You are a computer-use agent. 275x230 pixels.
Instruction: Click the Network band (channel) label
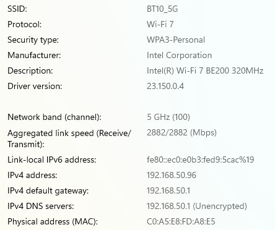pos(55,117)
